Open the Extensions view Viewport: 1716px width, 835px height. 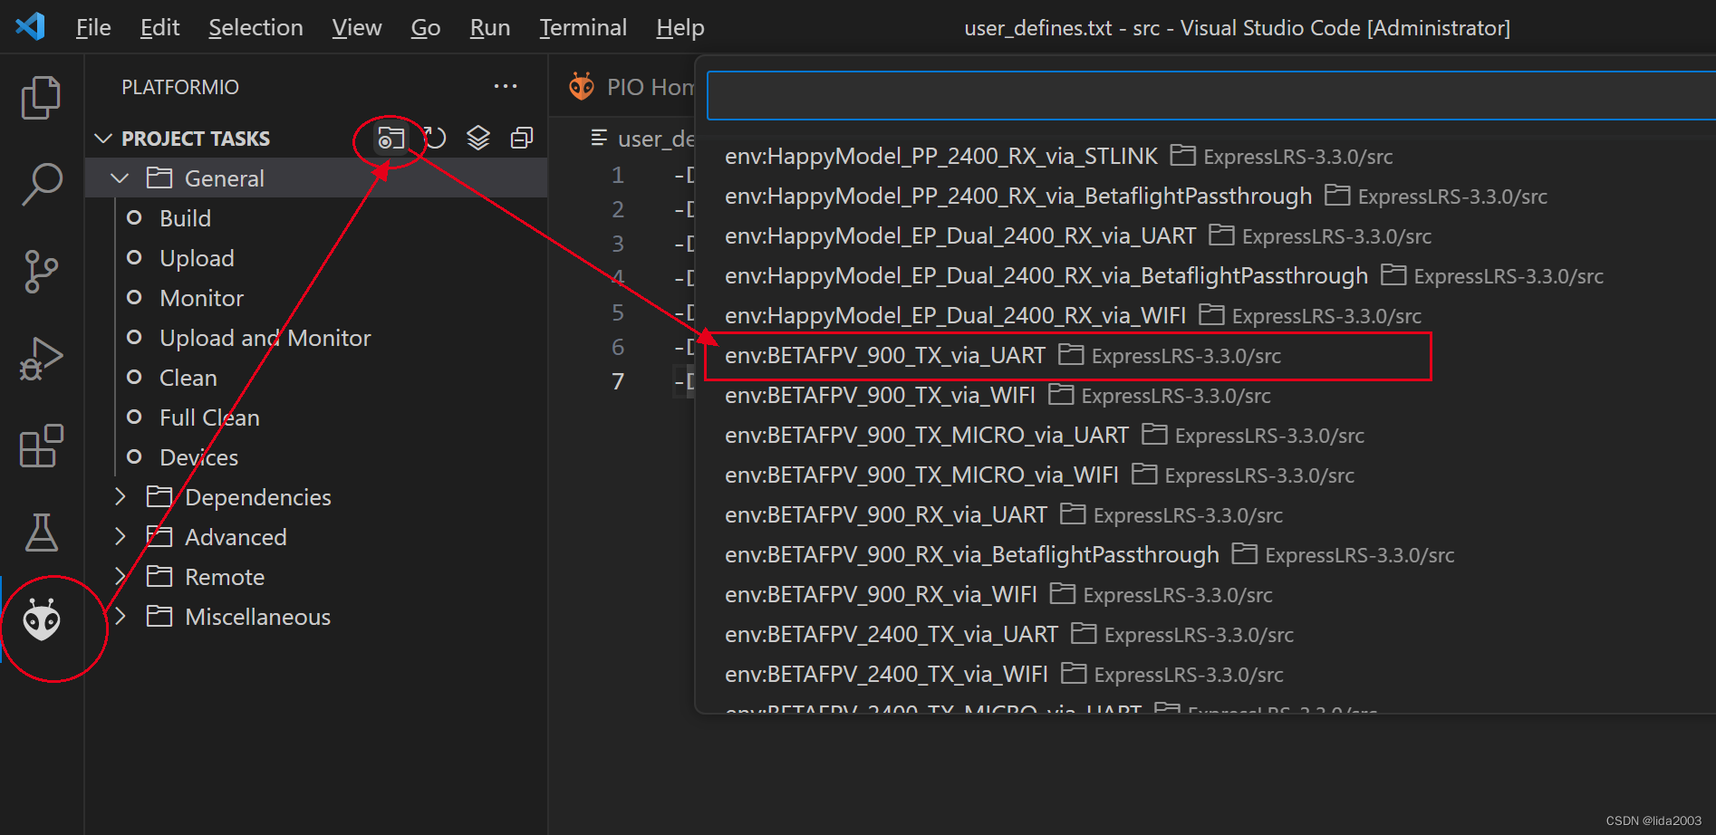click(41, 446)
